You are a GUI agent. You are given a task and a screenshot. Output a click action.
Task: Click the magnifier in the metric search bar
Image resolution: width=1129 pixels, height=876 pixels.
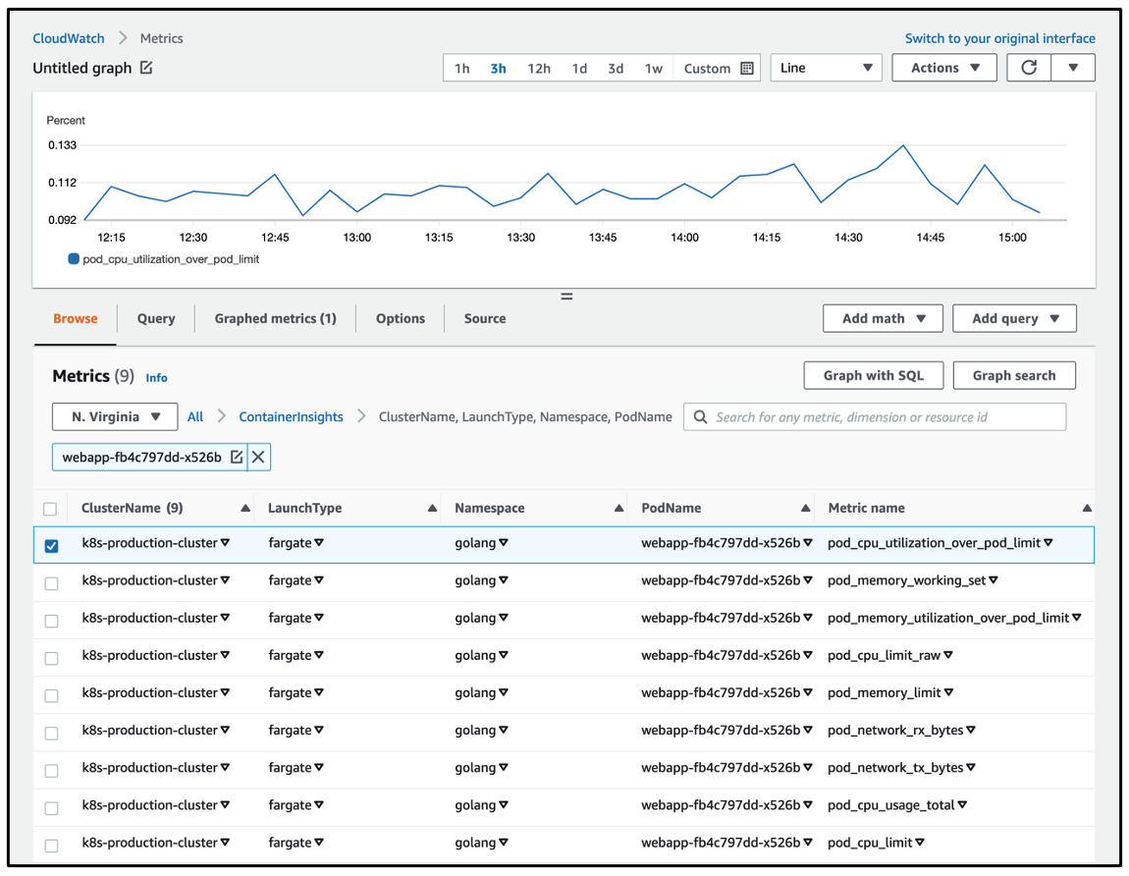(700, 416)
